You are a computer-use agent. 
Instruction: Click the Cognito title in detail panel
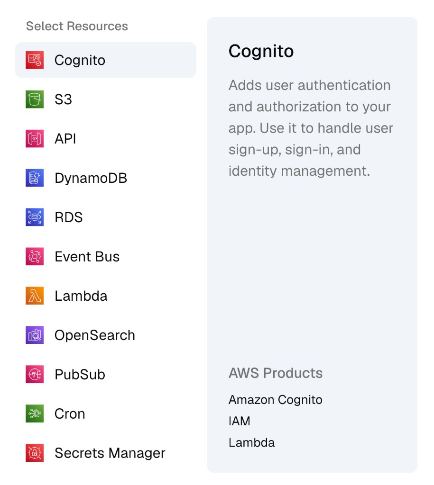pos(261,52)
